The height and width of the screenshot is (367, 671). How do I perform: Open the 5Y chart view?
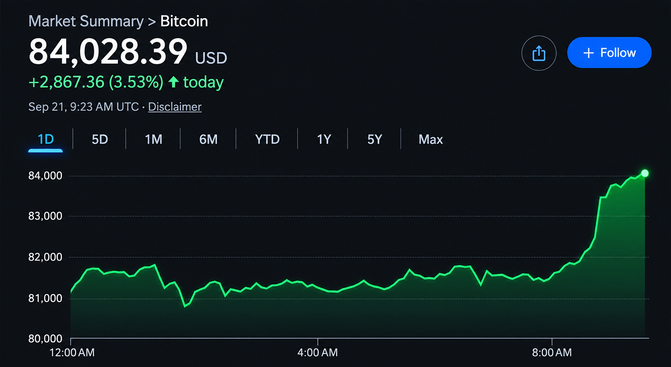(375, 139)
